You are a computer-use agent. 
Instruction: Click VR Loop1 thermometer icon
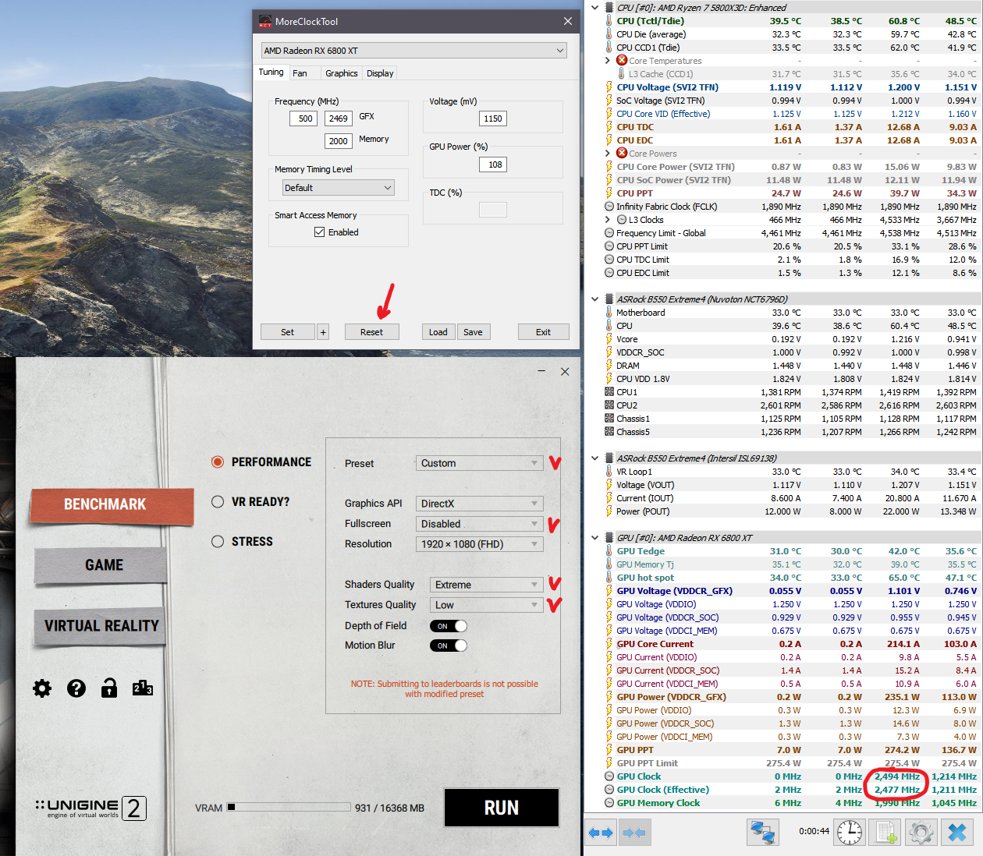pos(609,472)
